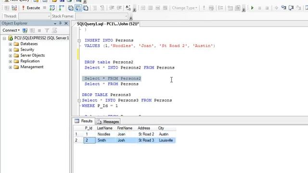Expand the Replication folder
Image resolution: width=308 pixels, height=173 pixels.
click(10, 62)
